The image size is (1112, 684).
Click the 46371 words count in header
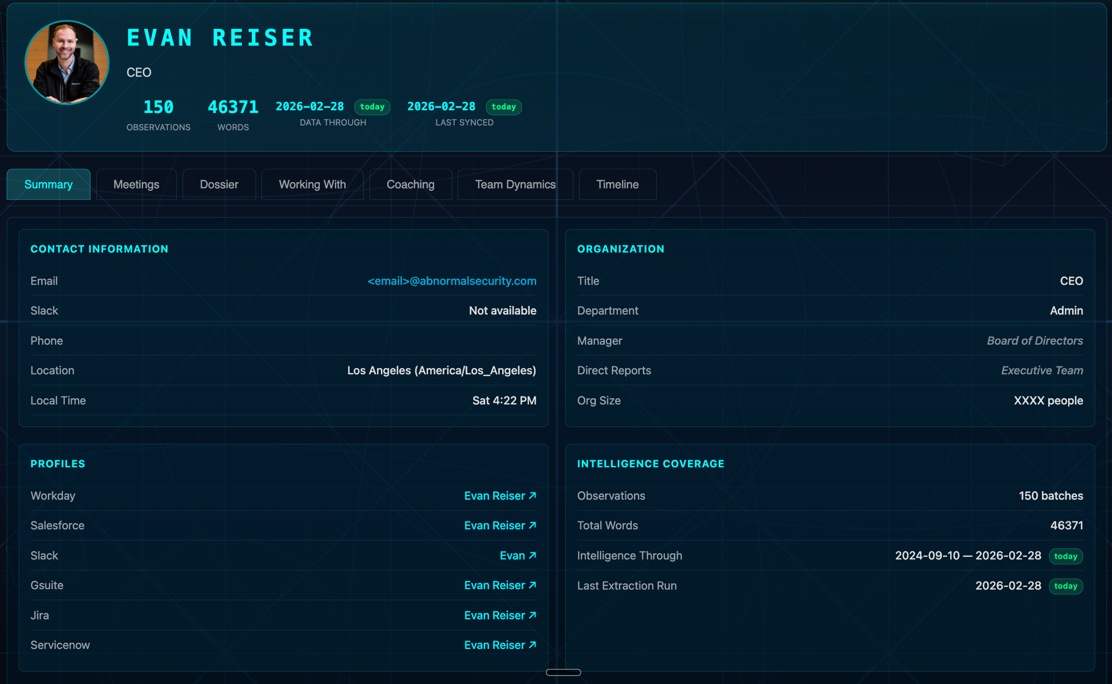point(233,107)
